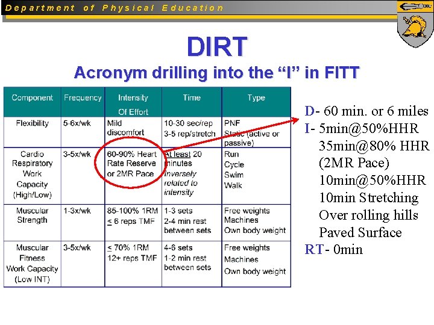Click the inversely related to intensity text
Screen dimensions: 434x325
point(180,183)
